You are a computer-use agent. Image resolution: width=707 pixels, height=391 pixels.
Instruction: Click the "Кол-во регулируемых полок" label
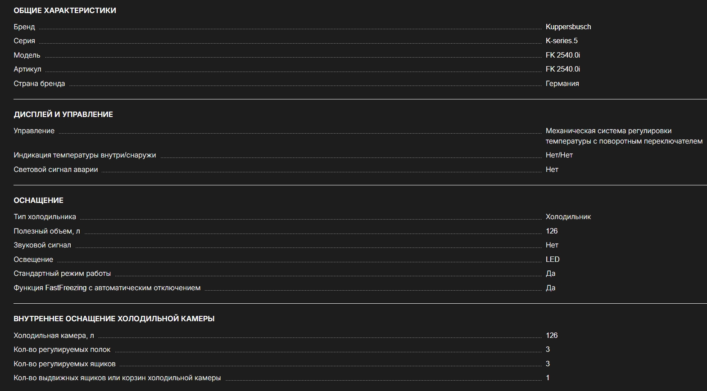click(x=62, y=349)
